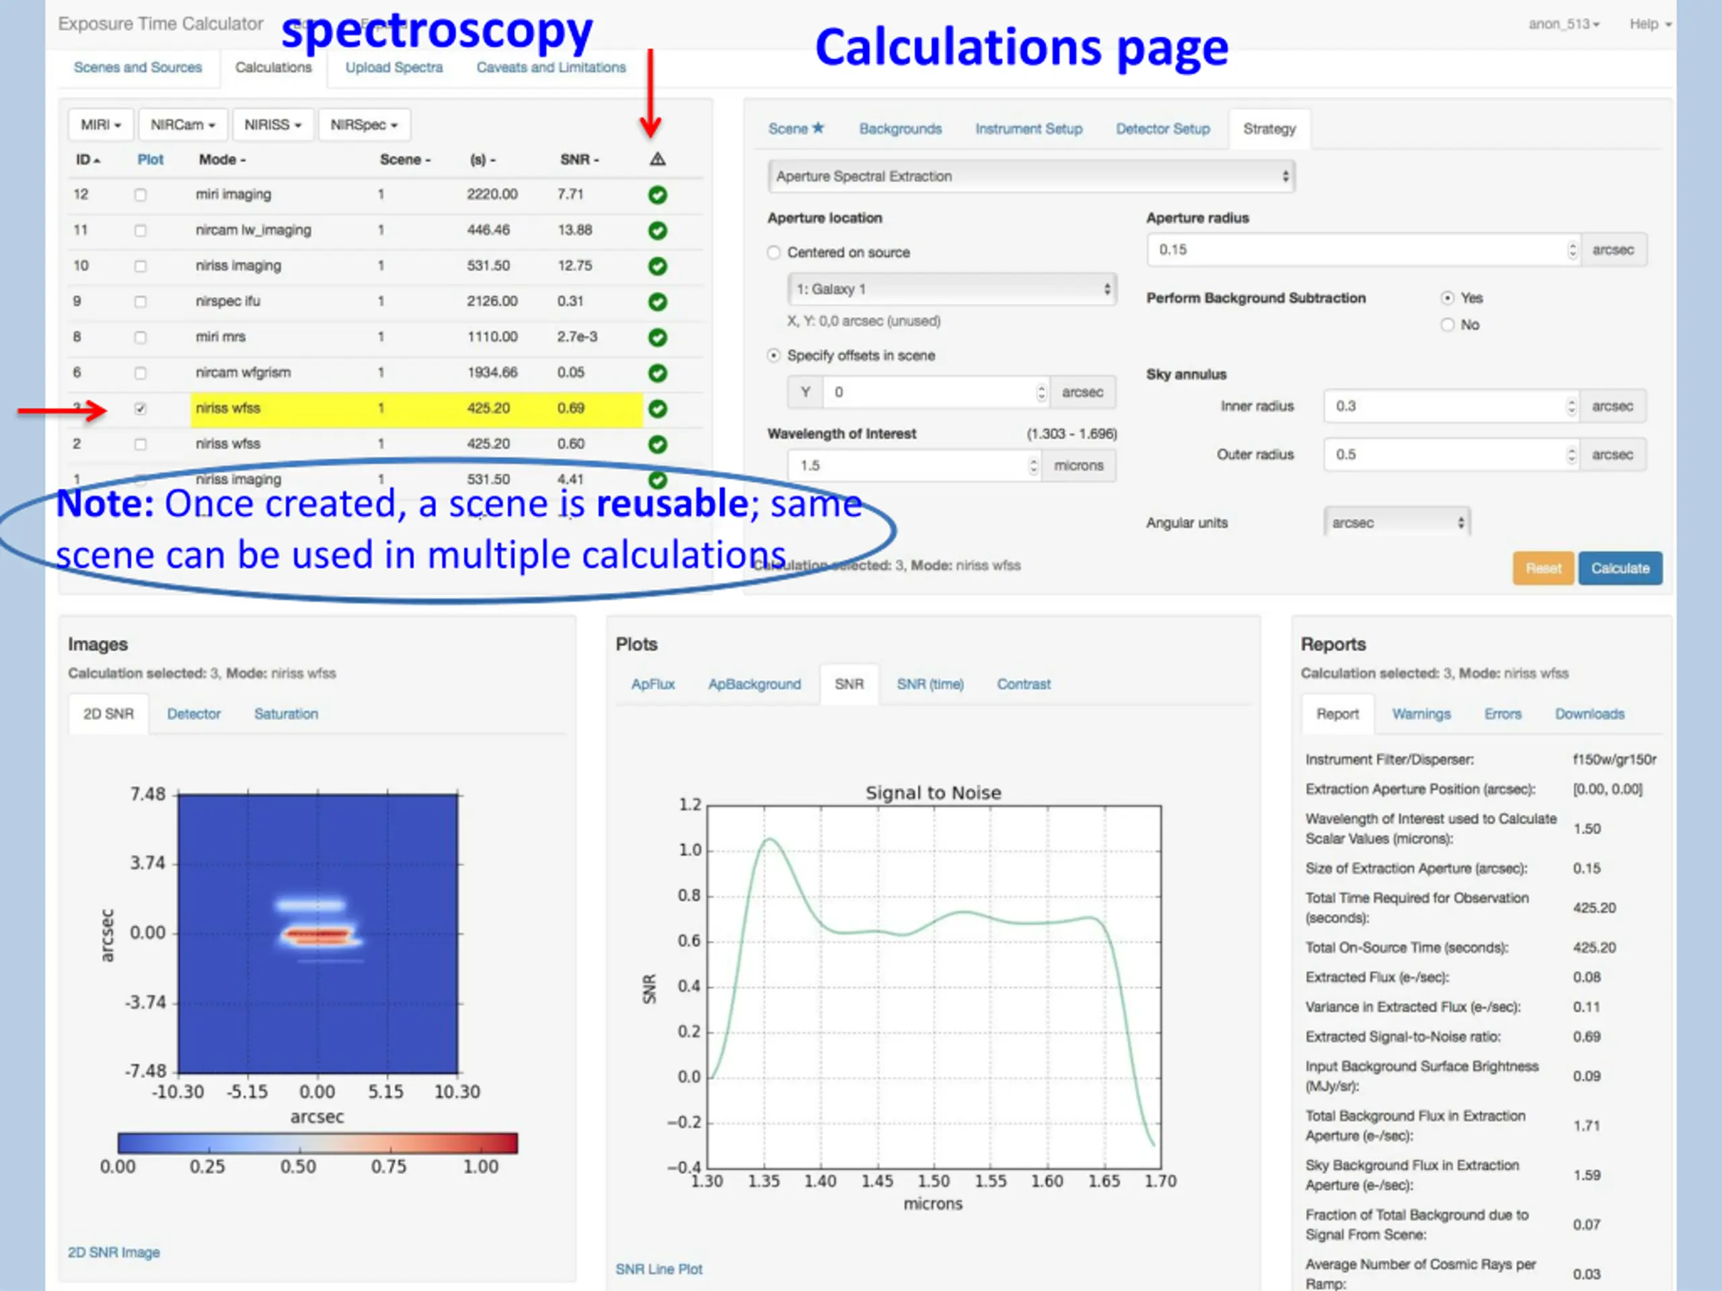Click green check icon for nirspec ifu row
The width and height of the screenshot is (1722, 1291).
pyautogui.click(x=657, y=301)
